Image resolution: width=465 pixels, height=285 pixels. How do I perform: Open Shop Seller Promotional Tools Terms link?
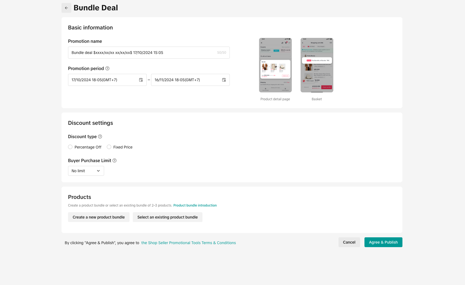[x=188, y=243]
